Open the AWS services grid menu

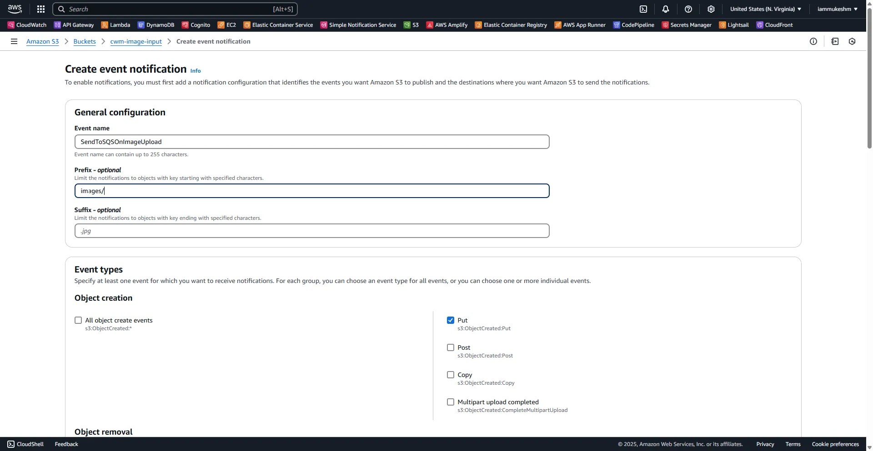coord(40,9)
